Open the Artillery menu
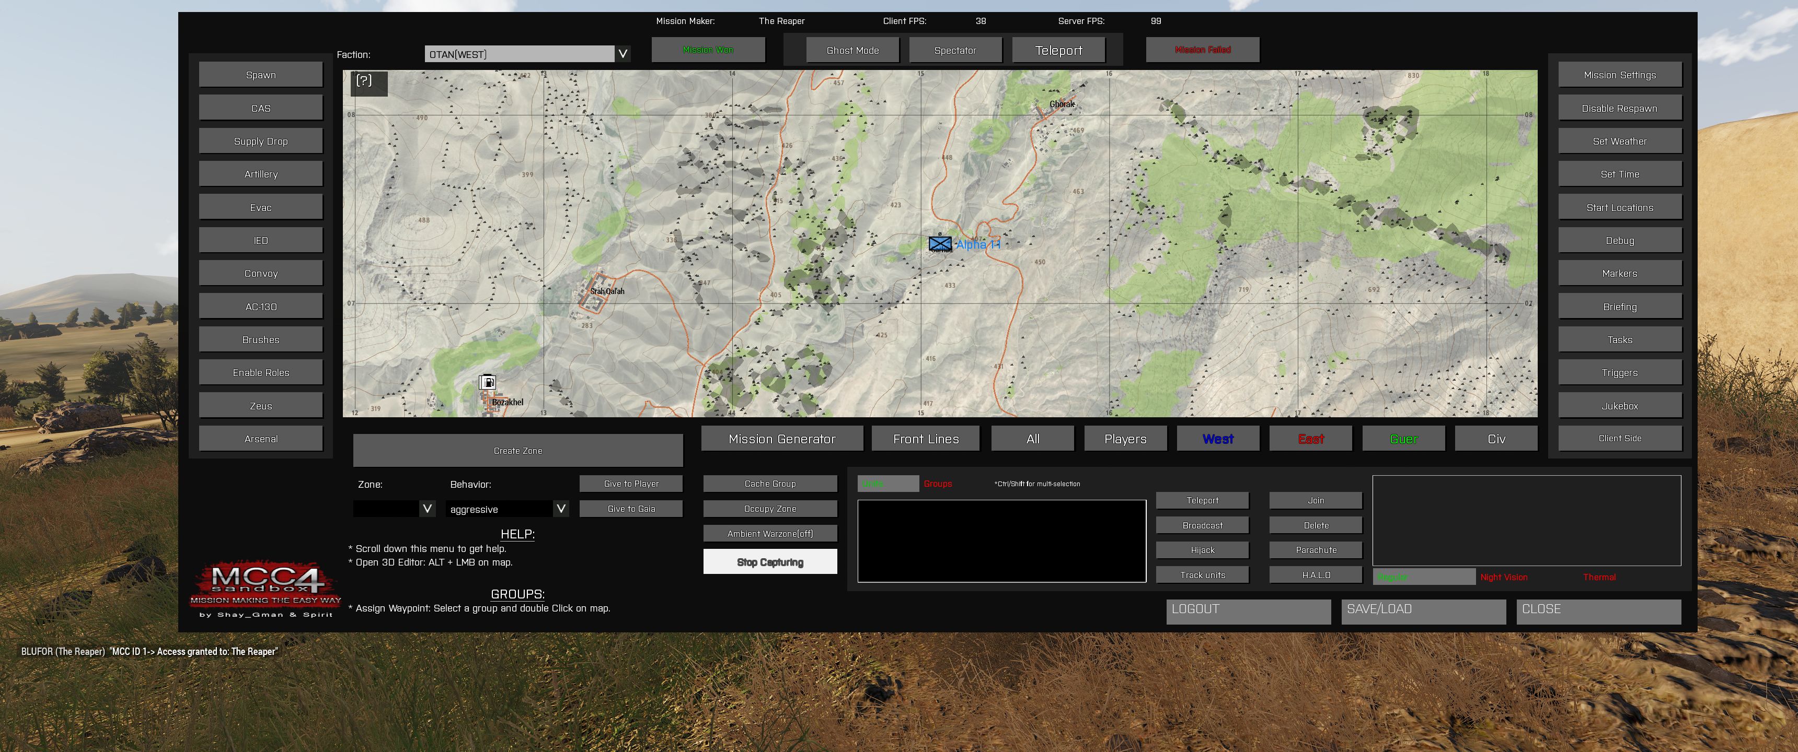1798x752 pixels. pyautogui.click(x=261, y=174)
